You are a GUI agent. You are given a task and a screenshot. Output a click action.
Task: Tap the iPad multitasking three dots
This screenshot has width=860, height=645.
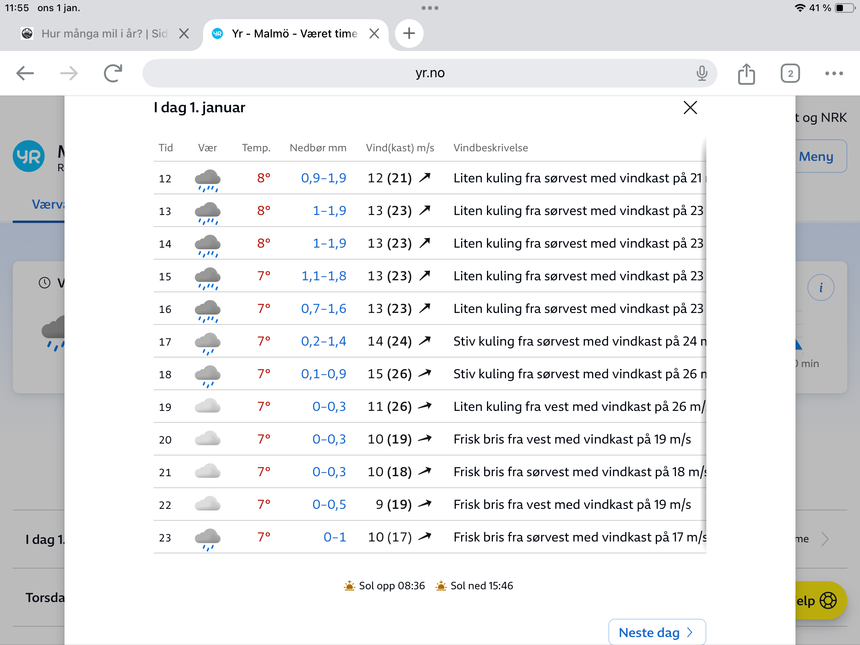(x=430, y=8)
